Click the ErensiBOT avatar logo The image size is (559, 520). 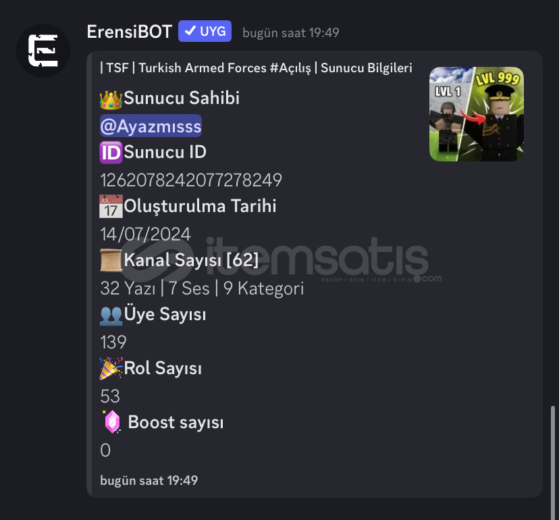coord(43,51)
